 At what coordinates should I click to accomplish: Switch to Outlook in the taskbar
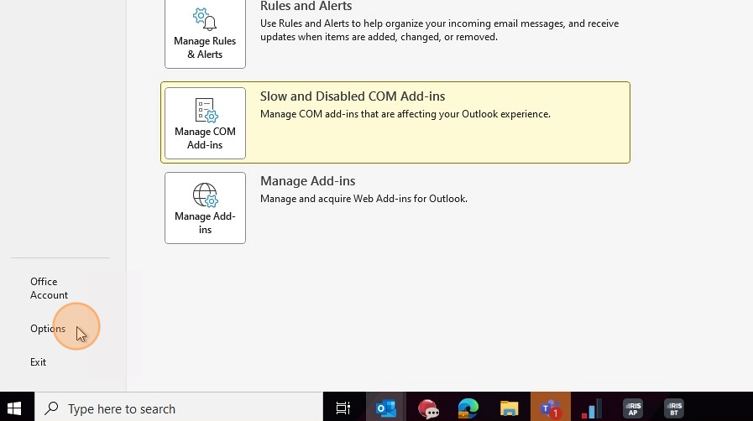[386, 408]
